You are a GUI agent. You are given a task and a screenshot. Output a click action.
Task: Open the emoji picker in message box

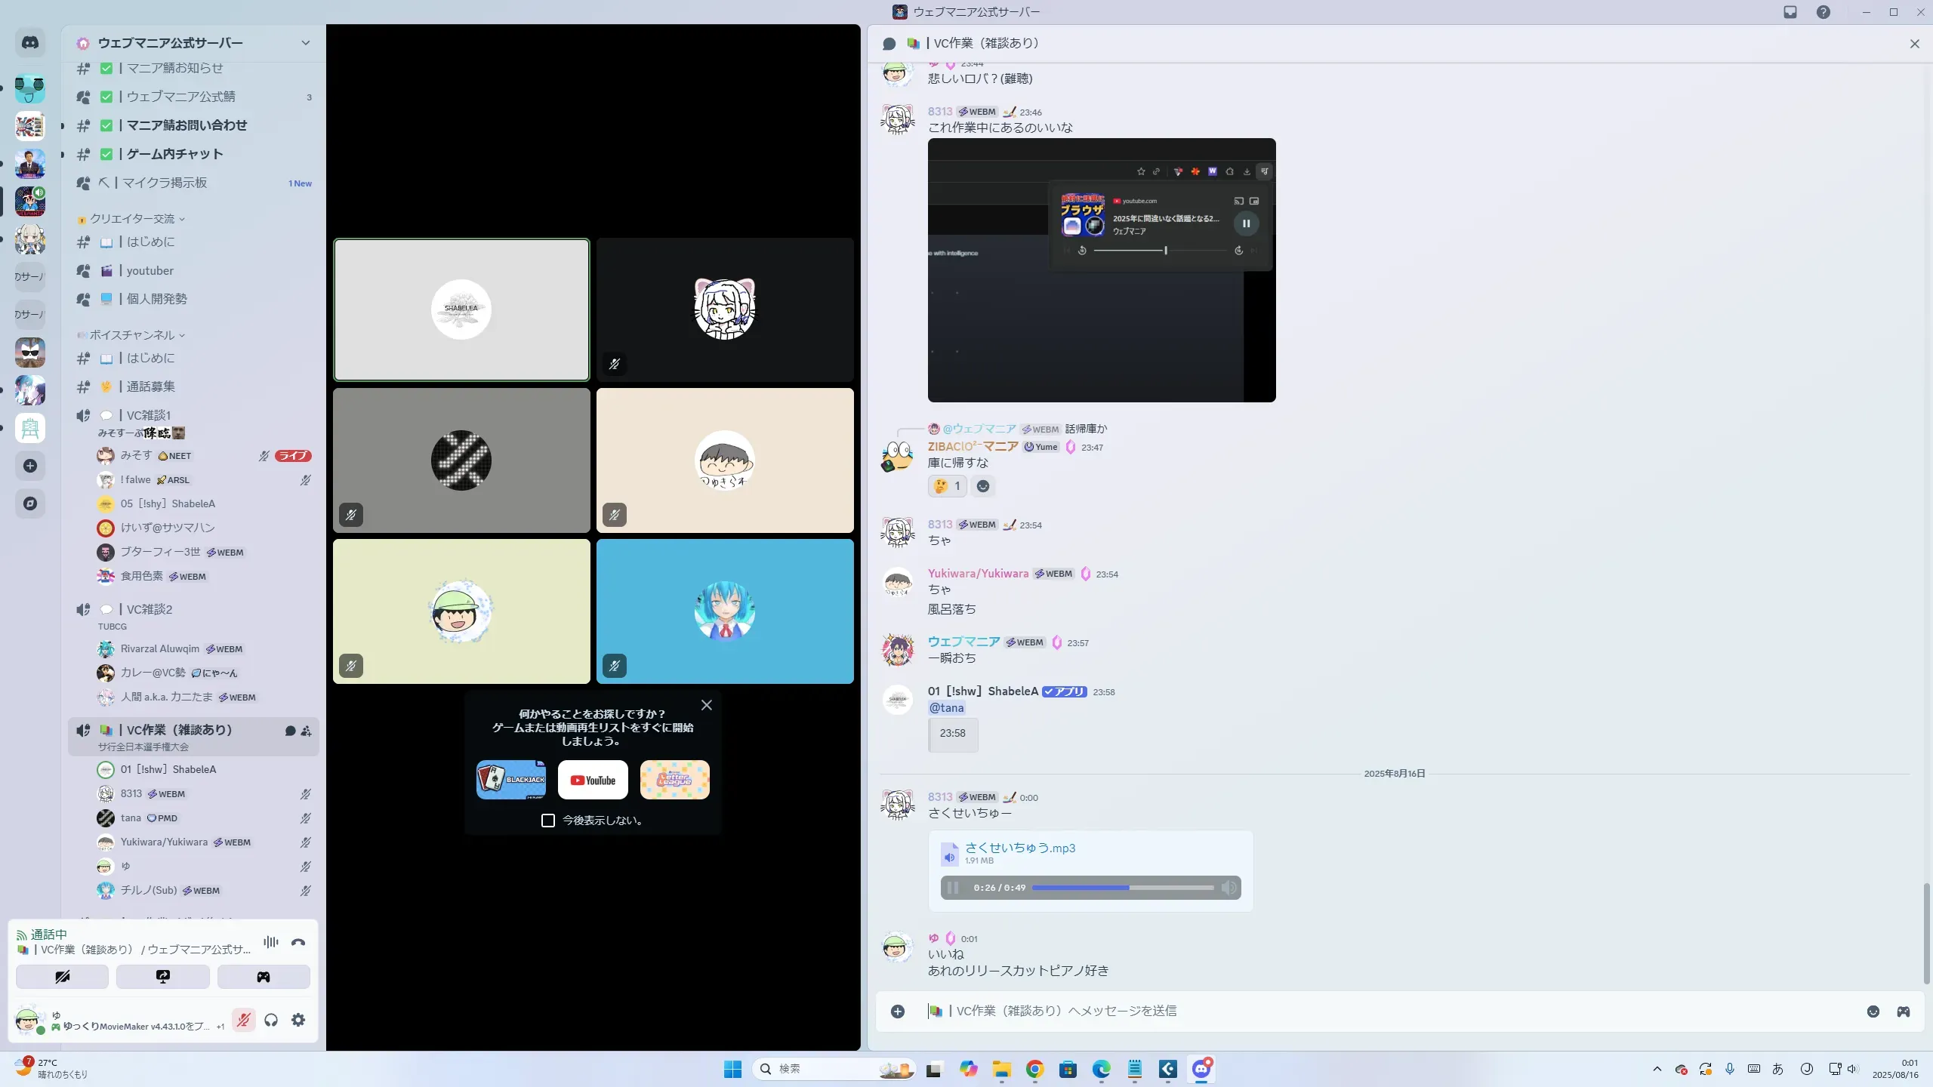click(1873, 1012)
